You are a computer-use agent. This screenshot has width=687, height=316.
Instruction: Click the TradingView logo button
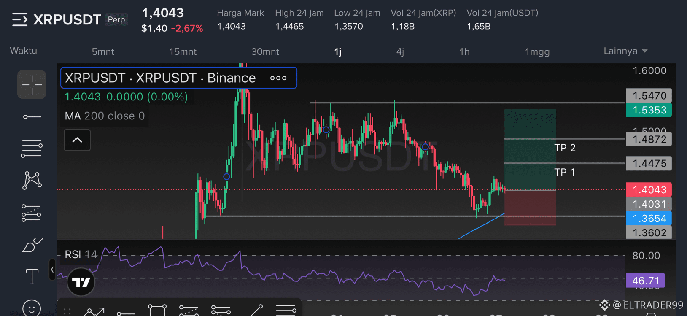click(81, 282)
